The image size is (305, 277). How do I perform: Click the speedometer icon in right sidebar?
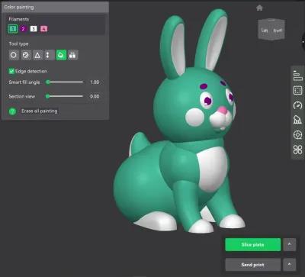tap(297, 105)
